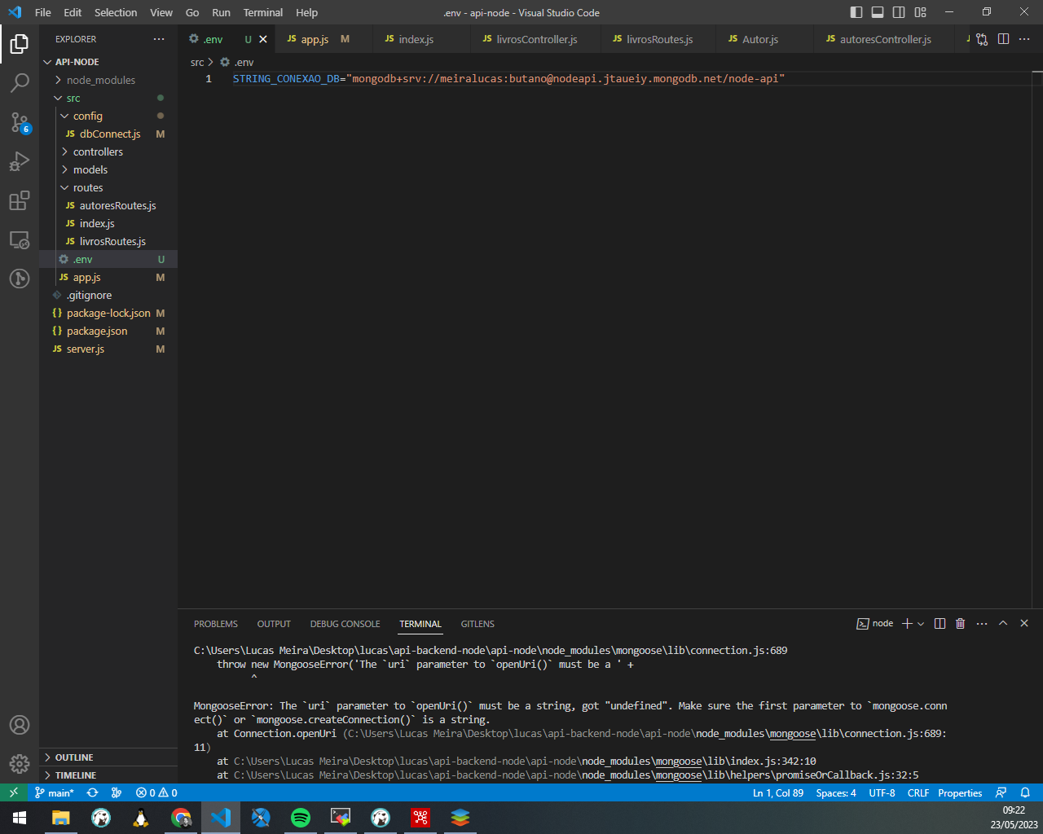Switch to PROBLEMS panel tab
Image resolution: width=1043 pixels, height=834 pixels.
(x=216, y=624)
